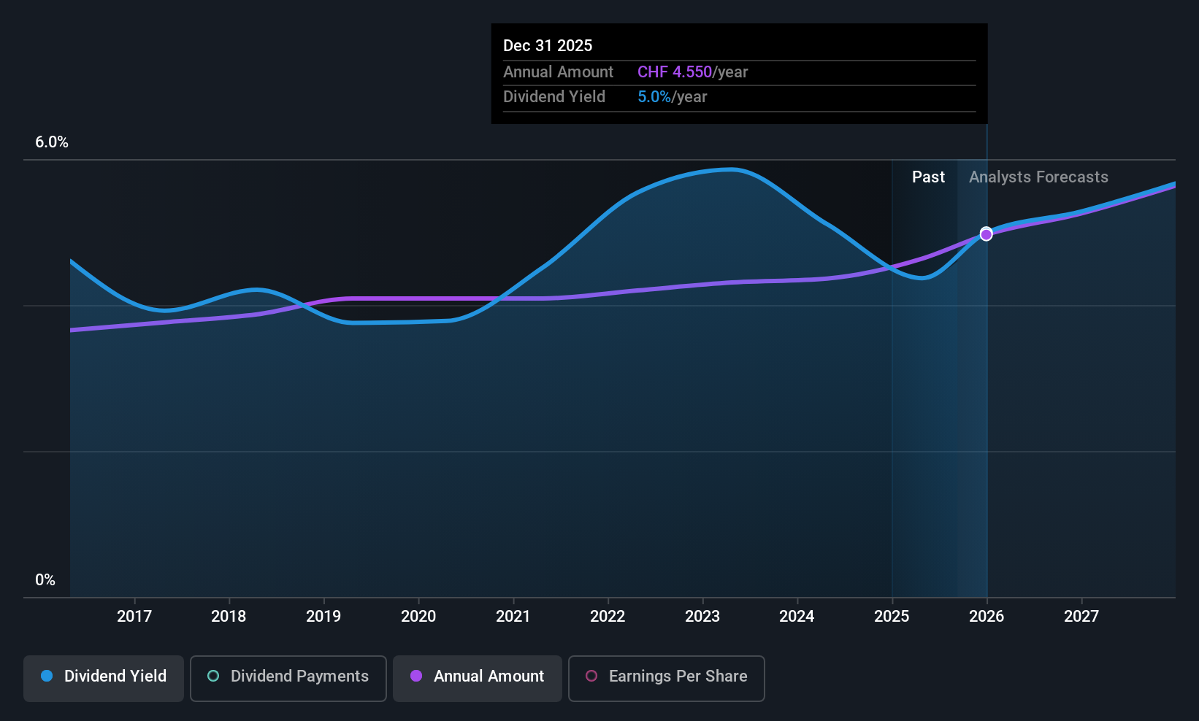Select the 2019 x-axis label
Screen dimensions: 1199x721
(323, 616)
